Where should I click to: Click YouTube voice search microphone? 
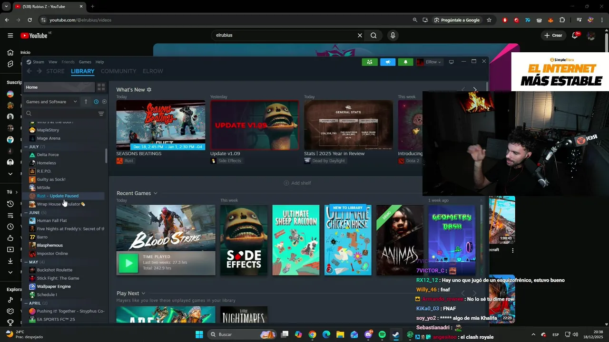coord(393,35)
